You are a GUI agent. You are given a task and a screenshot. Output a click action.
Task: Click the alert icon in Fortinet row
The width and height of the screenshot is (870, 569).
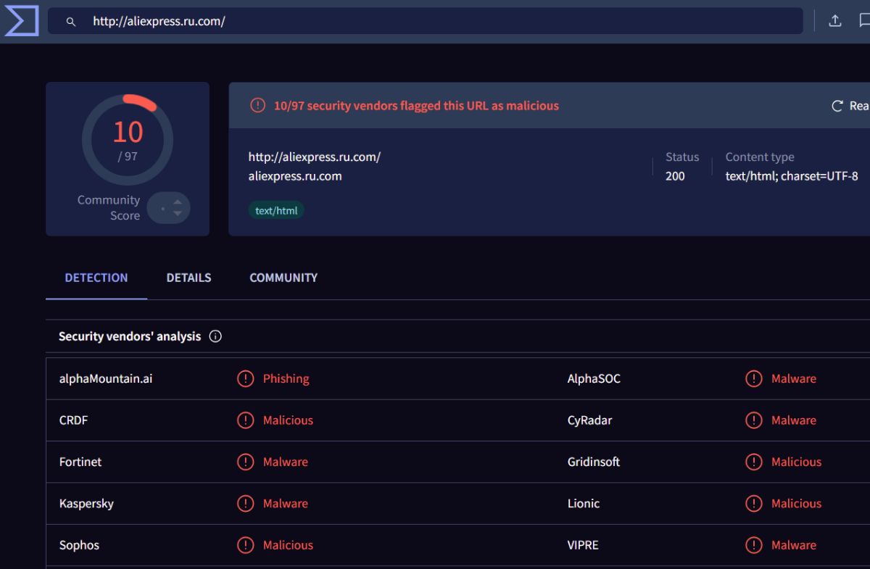pyautogui.click(x=246, y=462)
